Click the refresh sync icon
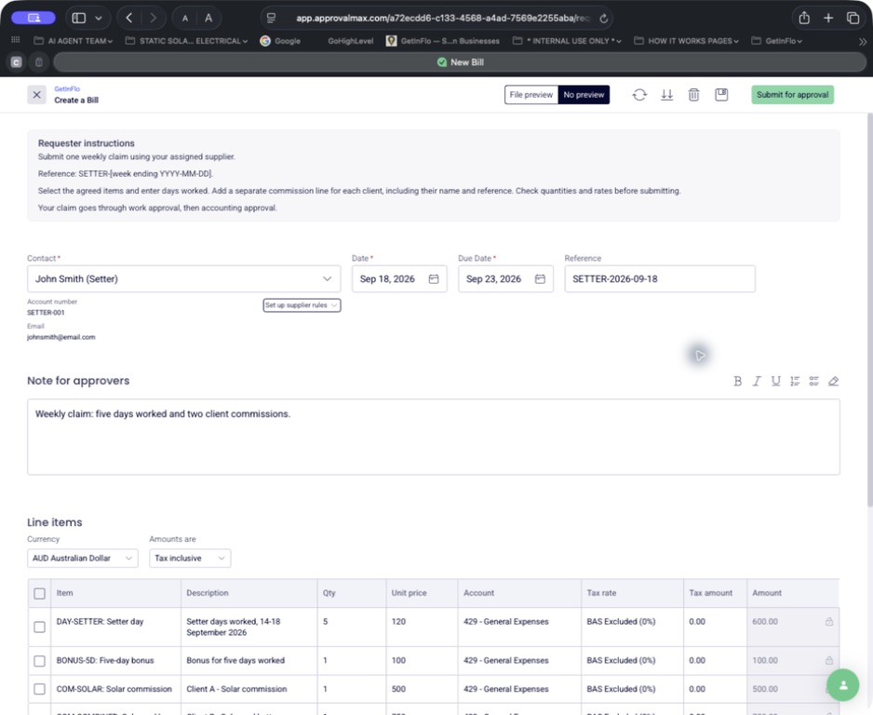 (x=639, y=95)
